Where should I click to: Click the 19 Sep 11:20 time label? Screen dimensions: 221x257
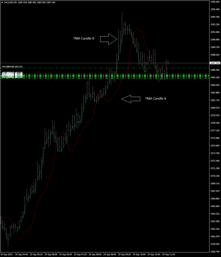168,255
